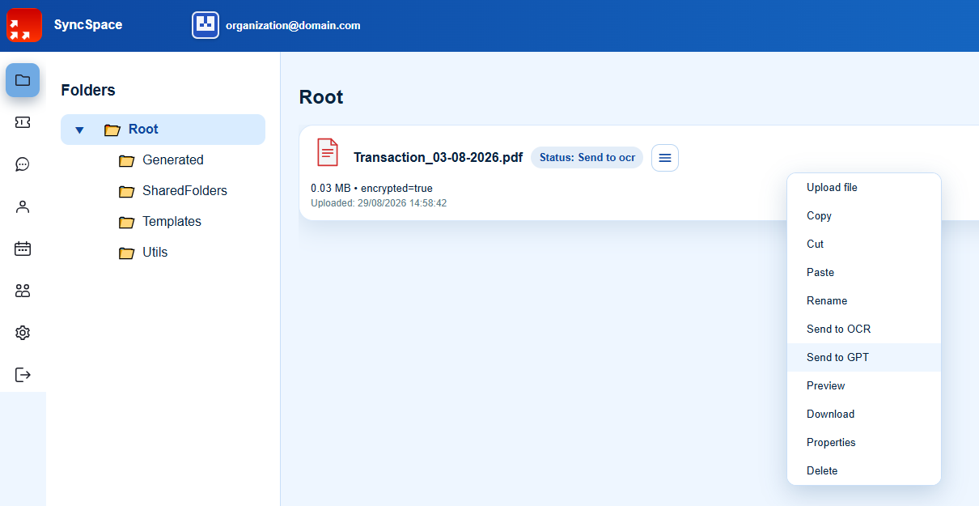This screenshot has height=506, width=979.
Task: Click the Templates folder icon
Action: coord(126,222)
